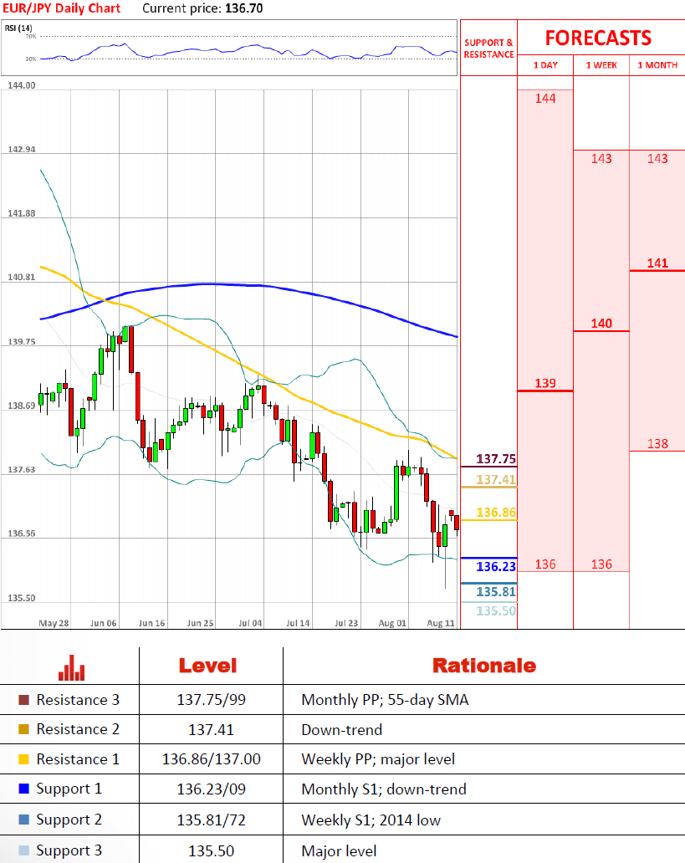This screenshot has width=685, height=863.
Task: Click the Level table column header
Action: click(x=207, y=666)
